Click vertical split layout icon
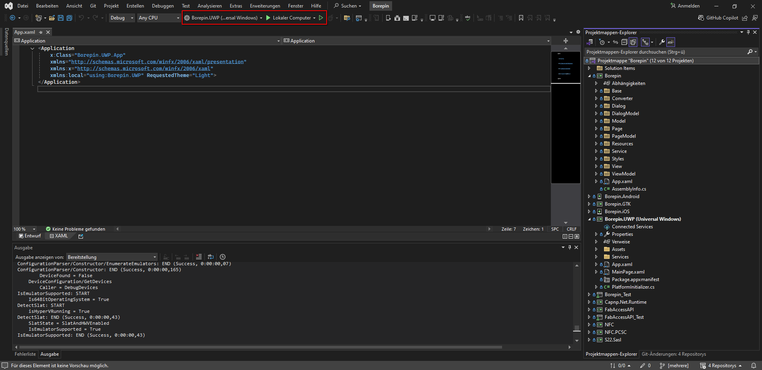762x370 pixels. (x=565, y=236)
